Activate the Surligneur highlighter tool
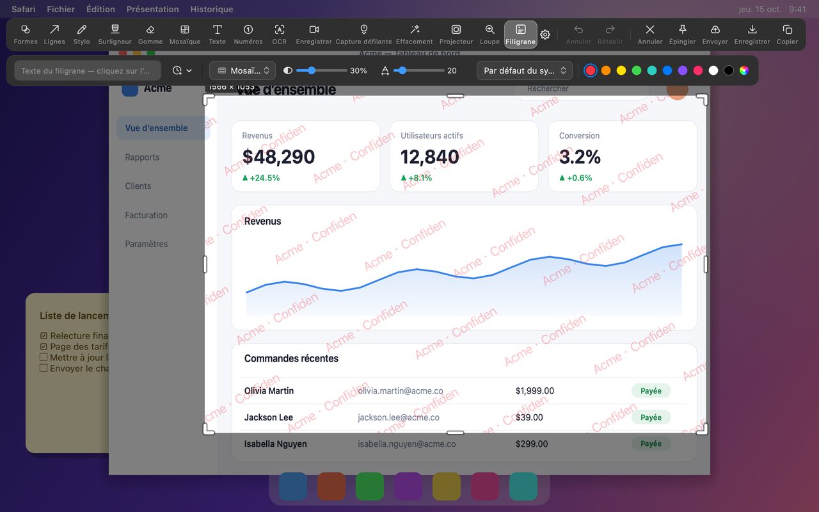Screen dimensions: 819x512 point(115,35)
